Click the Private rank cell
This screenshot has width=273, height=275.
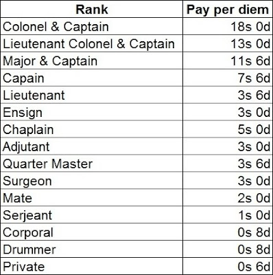(x=91, y=266)
